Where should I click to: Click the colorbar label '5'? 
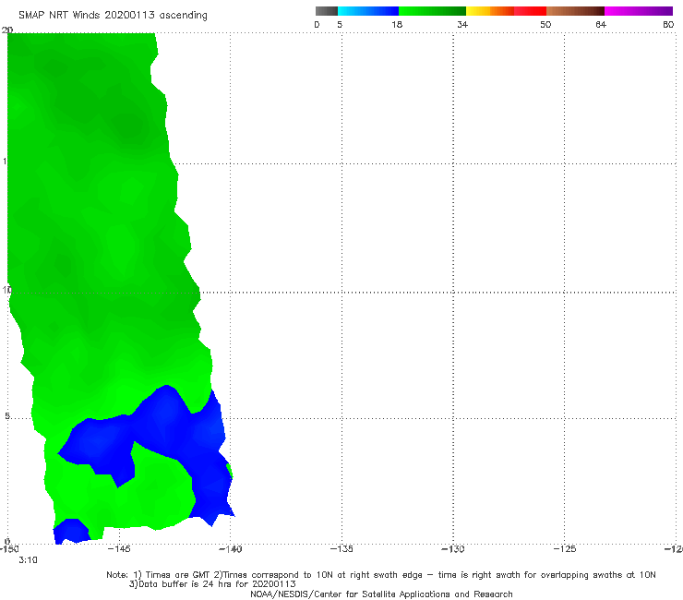(340, 24)
